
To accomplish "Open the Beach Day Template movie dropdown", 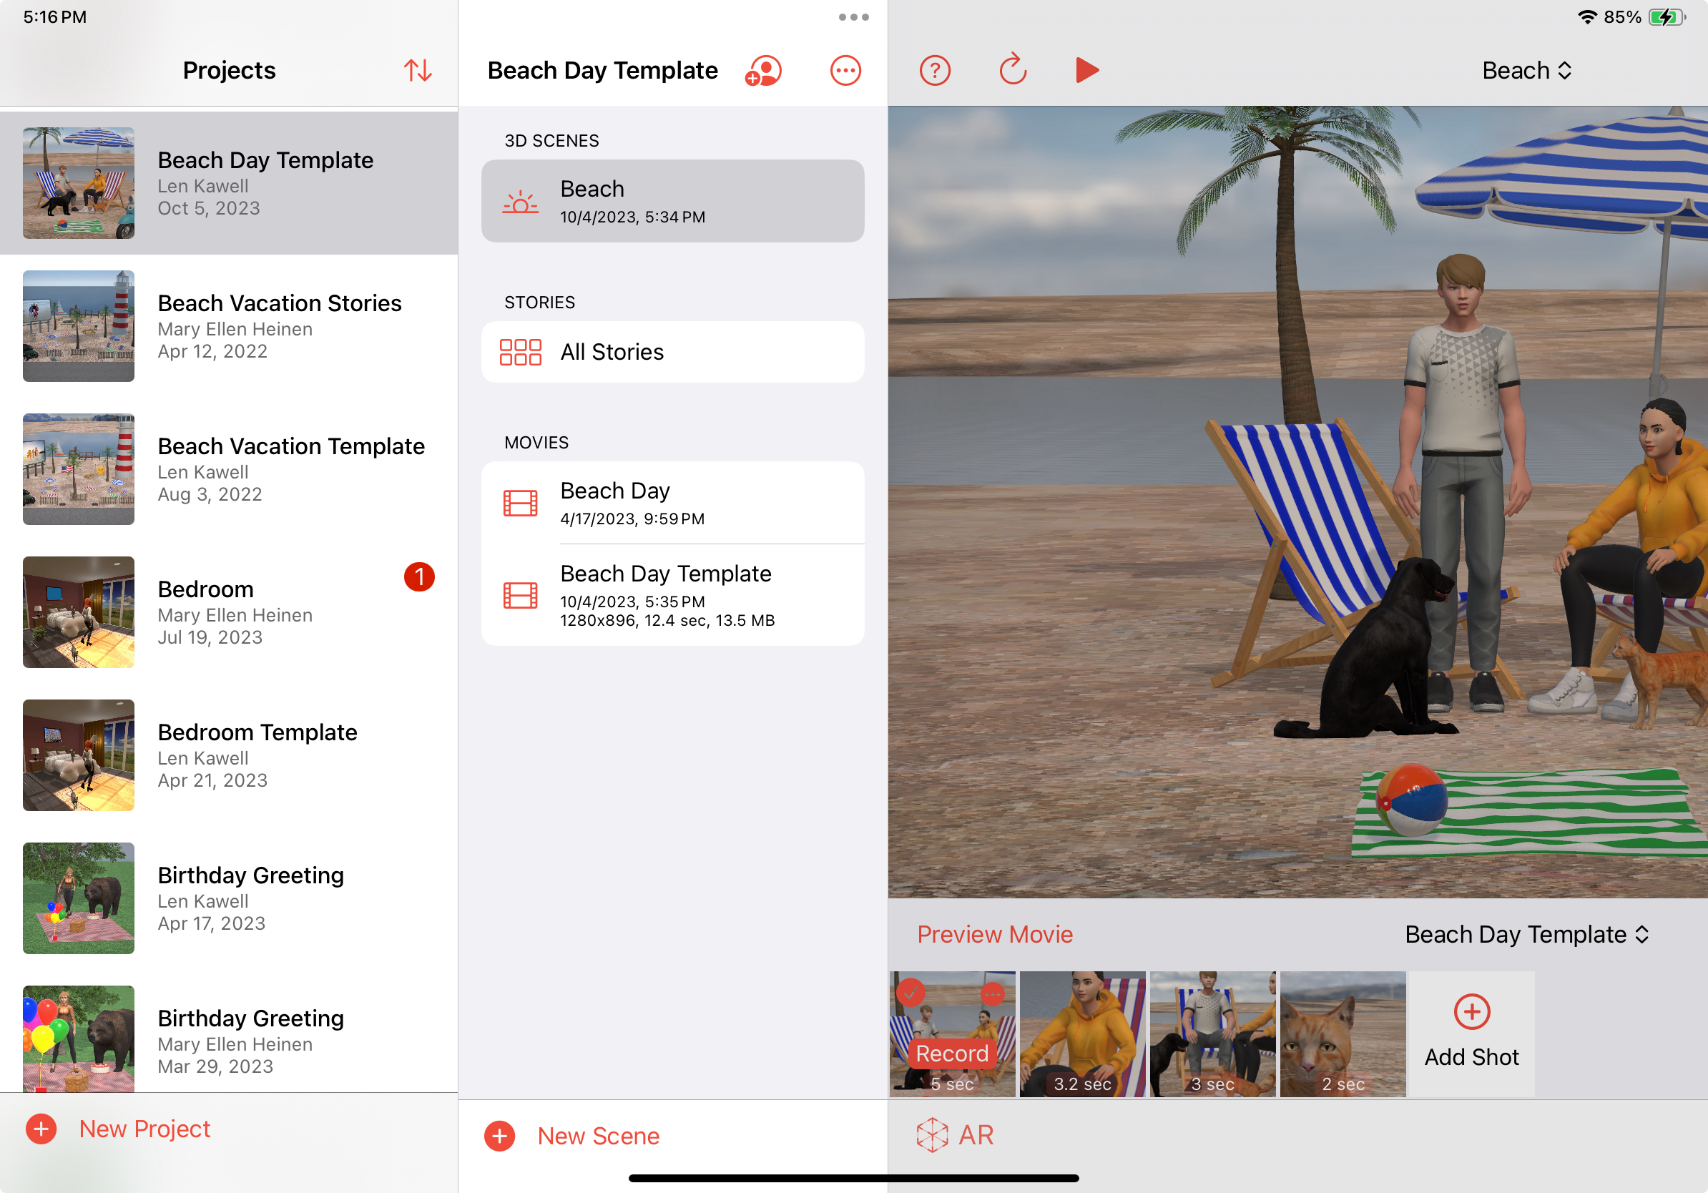I will click(1526, 934).
